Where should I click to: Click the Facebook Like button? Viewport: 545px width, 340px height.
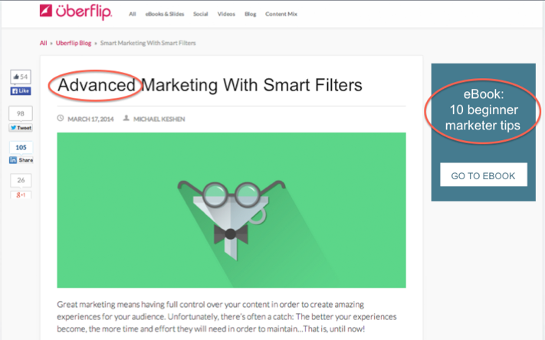pyautogui.click(x=21, y=91)
